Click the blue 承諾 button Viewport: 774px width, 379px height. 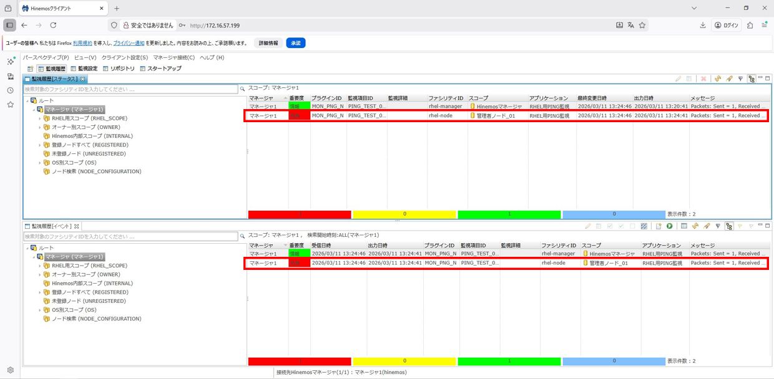[295, 43]
